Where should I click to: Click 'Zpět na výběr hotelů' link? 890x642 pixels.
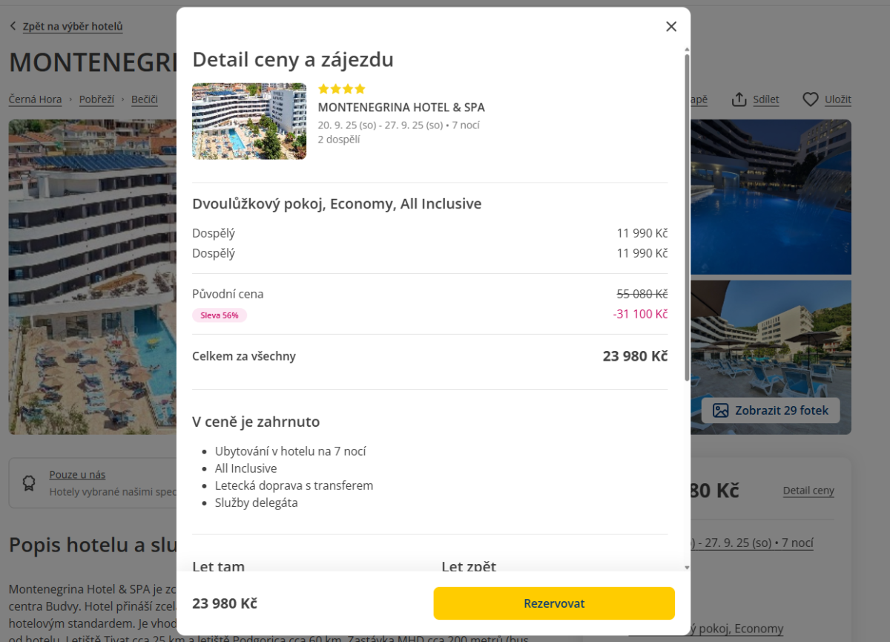73,27
